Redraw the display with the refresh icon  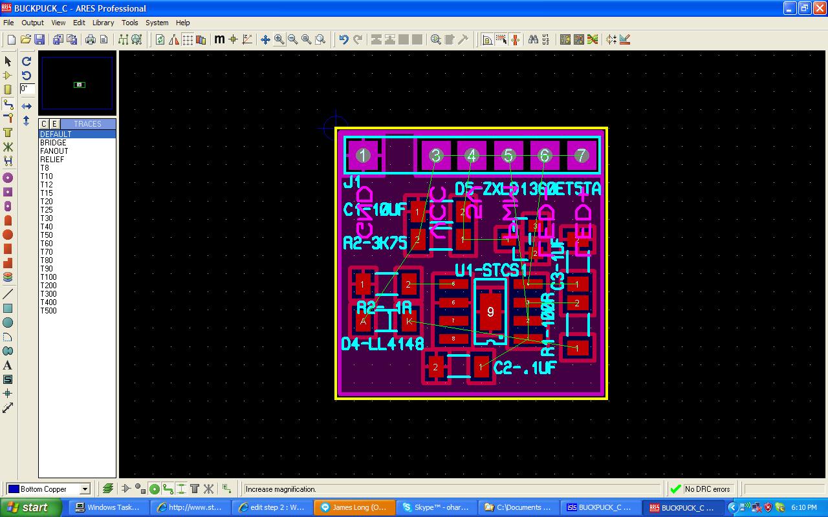click(160, 39)
